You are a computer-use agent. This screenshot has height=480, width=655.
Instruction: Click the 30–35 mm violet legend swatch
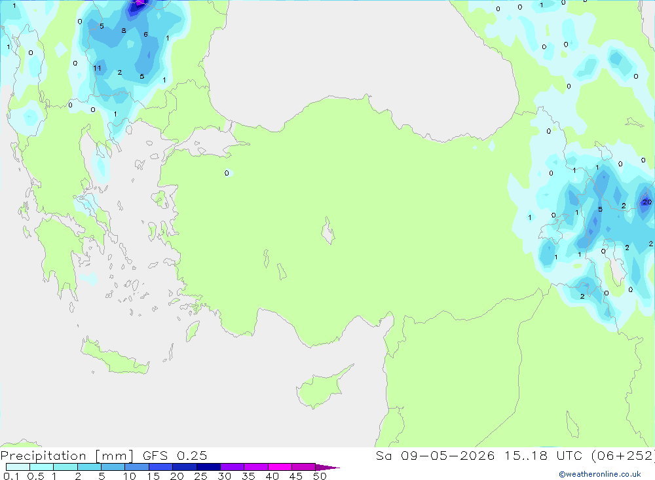point(233,467)
